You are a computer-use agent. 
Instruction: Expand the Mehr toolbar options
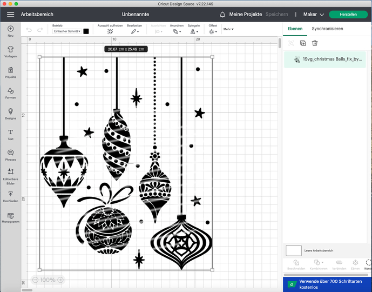click(228, 30)
